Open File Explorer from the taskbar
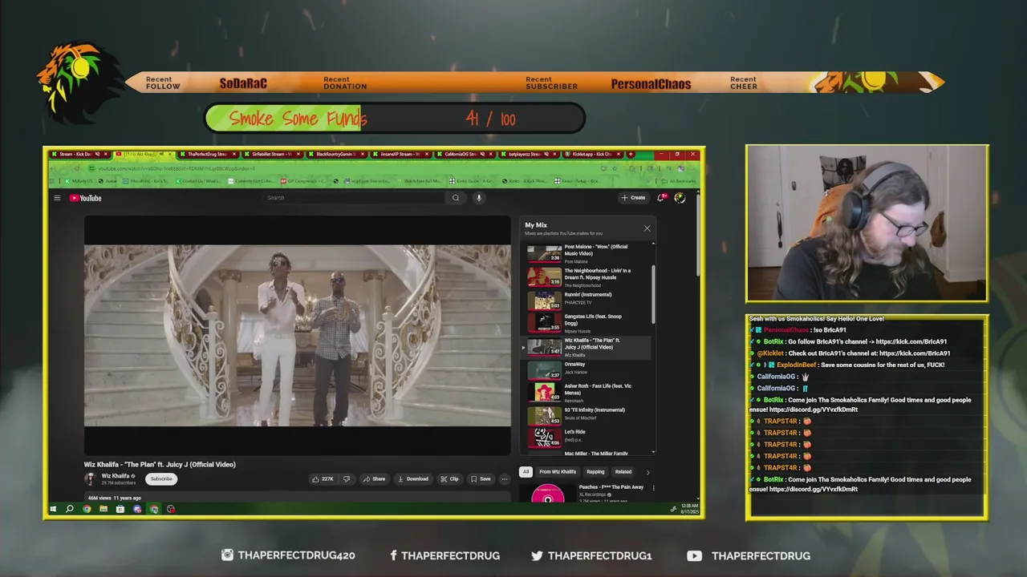 (x=104, y=509)
